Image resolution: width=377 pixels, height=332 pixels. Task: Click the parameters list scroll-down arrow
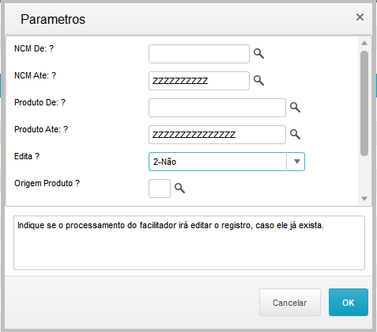coord(364,199)
